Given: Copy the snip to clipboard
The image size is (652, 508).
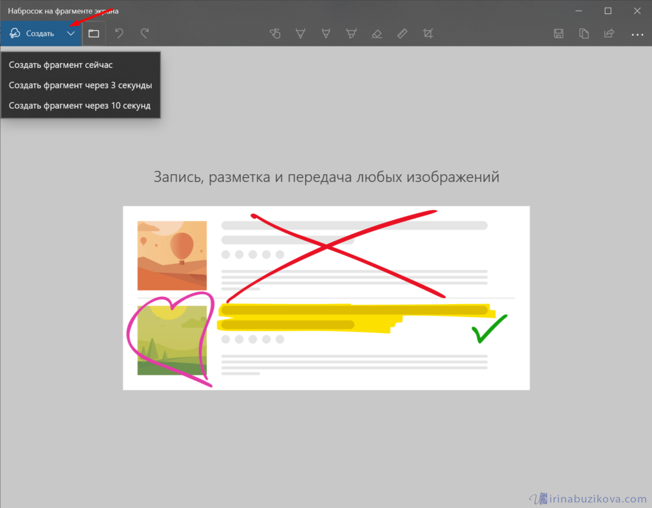Looking at the screenshot, I should click(x=584, y=33).
